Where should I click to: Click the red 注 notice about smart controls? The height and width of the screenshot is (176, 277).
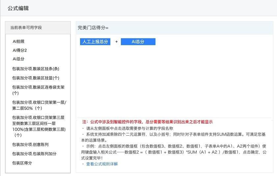tap(147, 122)
